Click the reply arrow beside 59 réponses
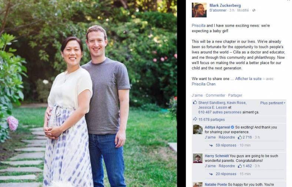This screenshot has height=187, width=292. point(211,146)
